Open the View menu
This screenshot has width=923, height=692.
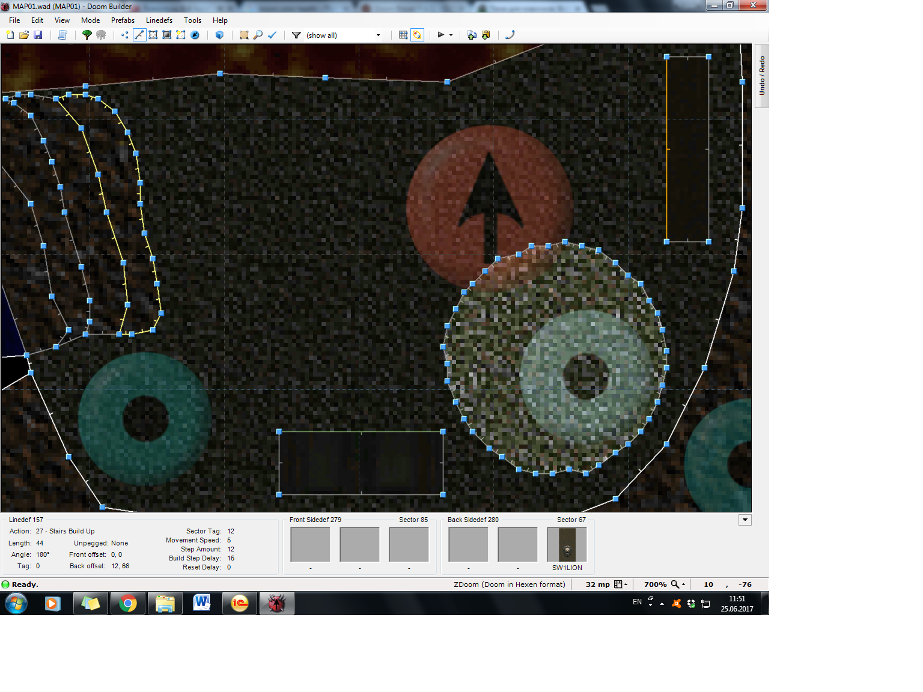pyautogui.click(x=62, y=20)
